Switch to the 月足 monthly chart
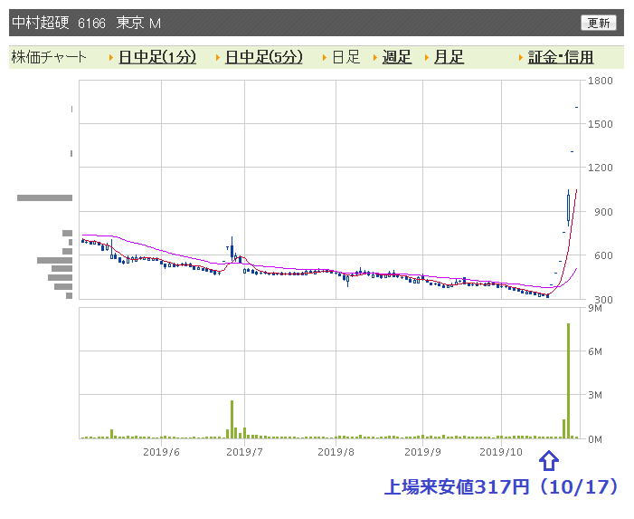634x519 pixels. point(449,57)
